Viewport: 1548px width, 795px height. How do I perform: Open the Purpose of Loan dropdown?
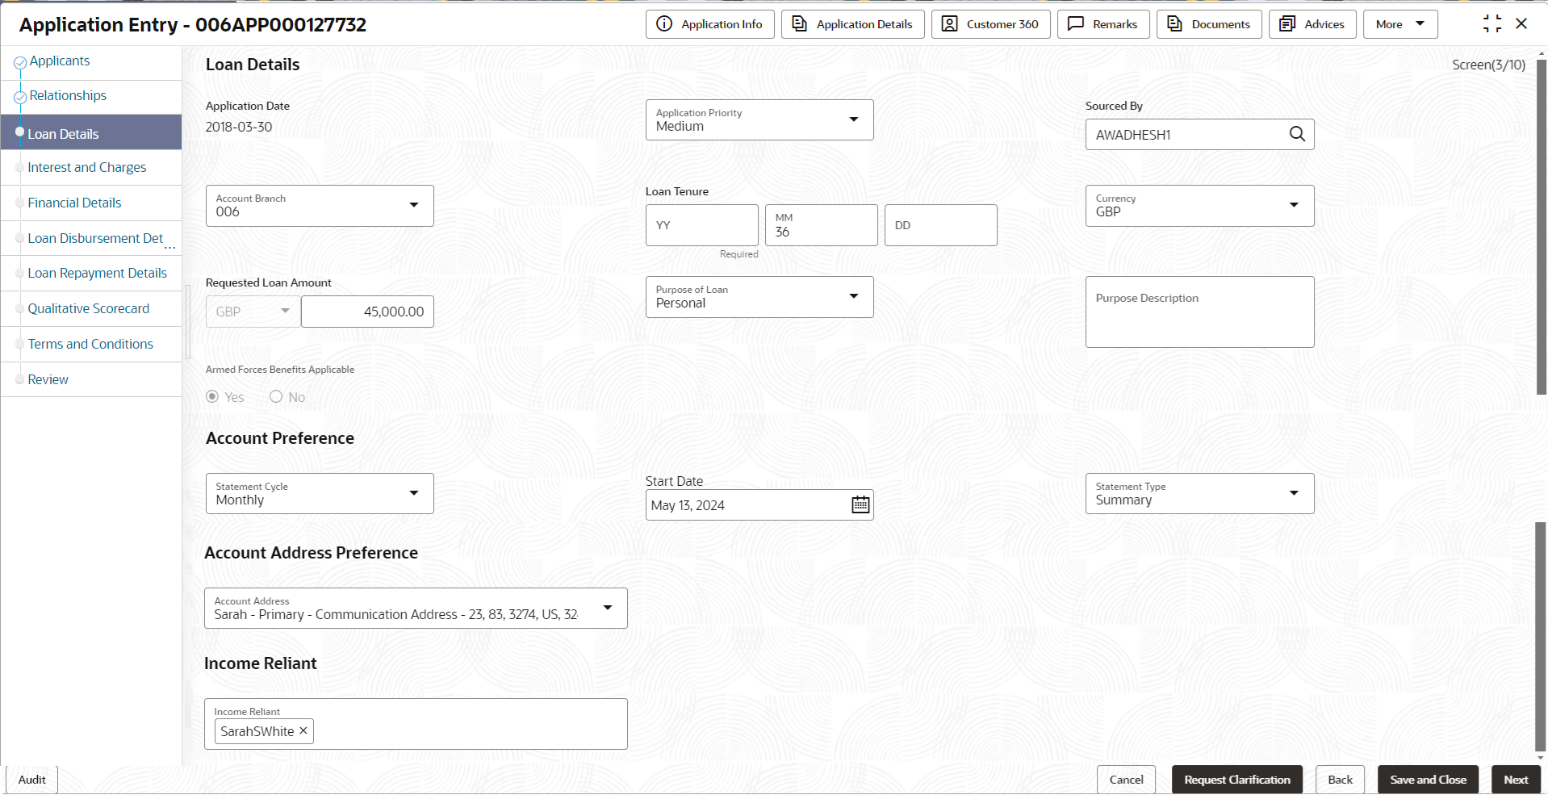[x=853, y=296]
